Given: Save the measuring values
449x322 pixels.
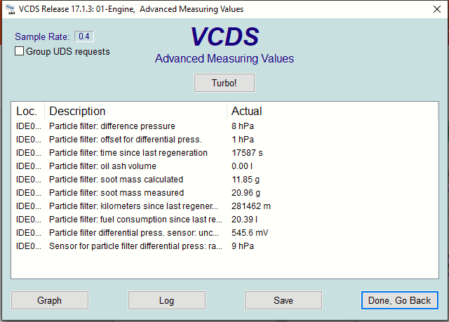Looking at the screenshot, I should [x=283, y=300].
